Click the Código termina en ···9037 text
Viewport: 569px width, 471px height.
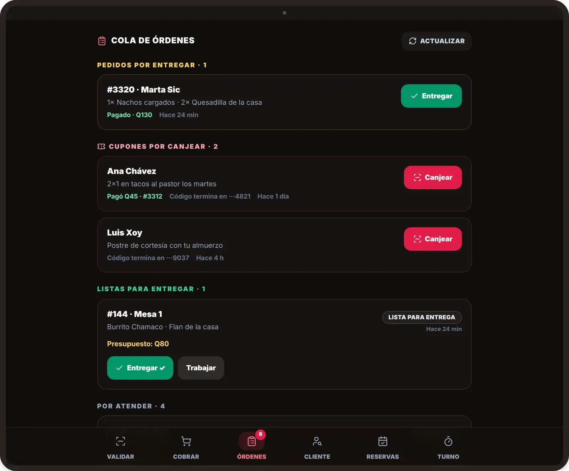pos(148,258)
